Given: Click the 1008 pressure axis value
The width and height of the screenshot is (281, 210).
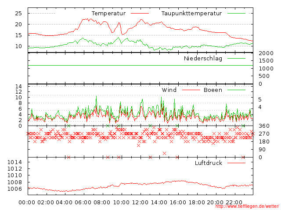Looking at the screenshot, I should (x=14, y=182).
